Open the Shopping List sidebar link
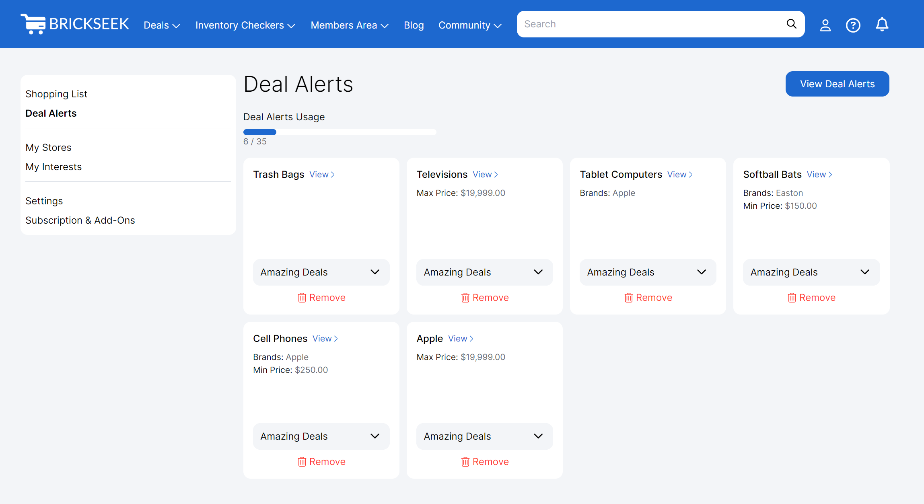Image resolution: width=924 pixels, height=504 pixels. (x=56, y=94)
